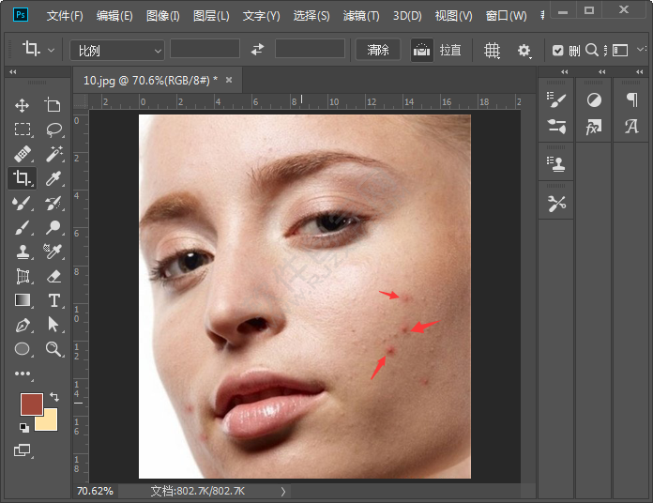Click the reddish-brown foreground color swatch
653x503 pixels.
tap(32, 404)
